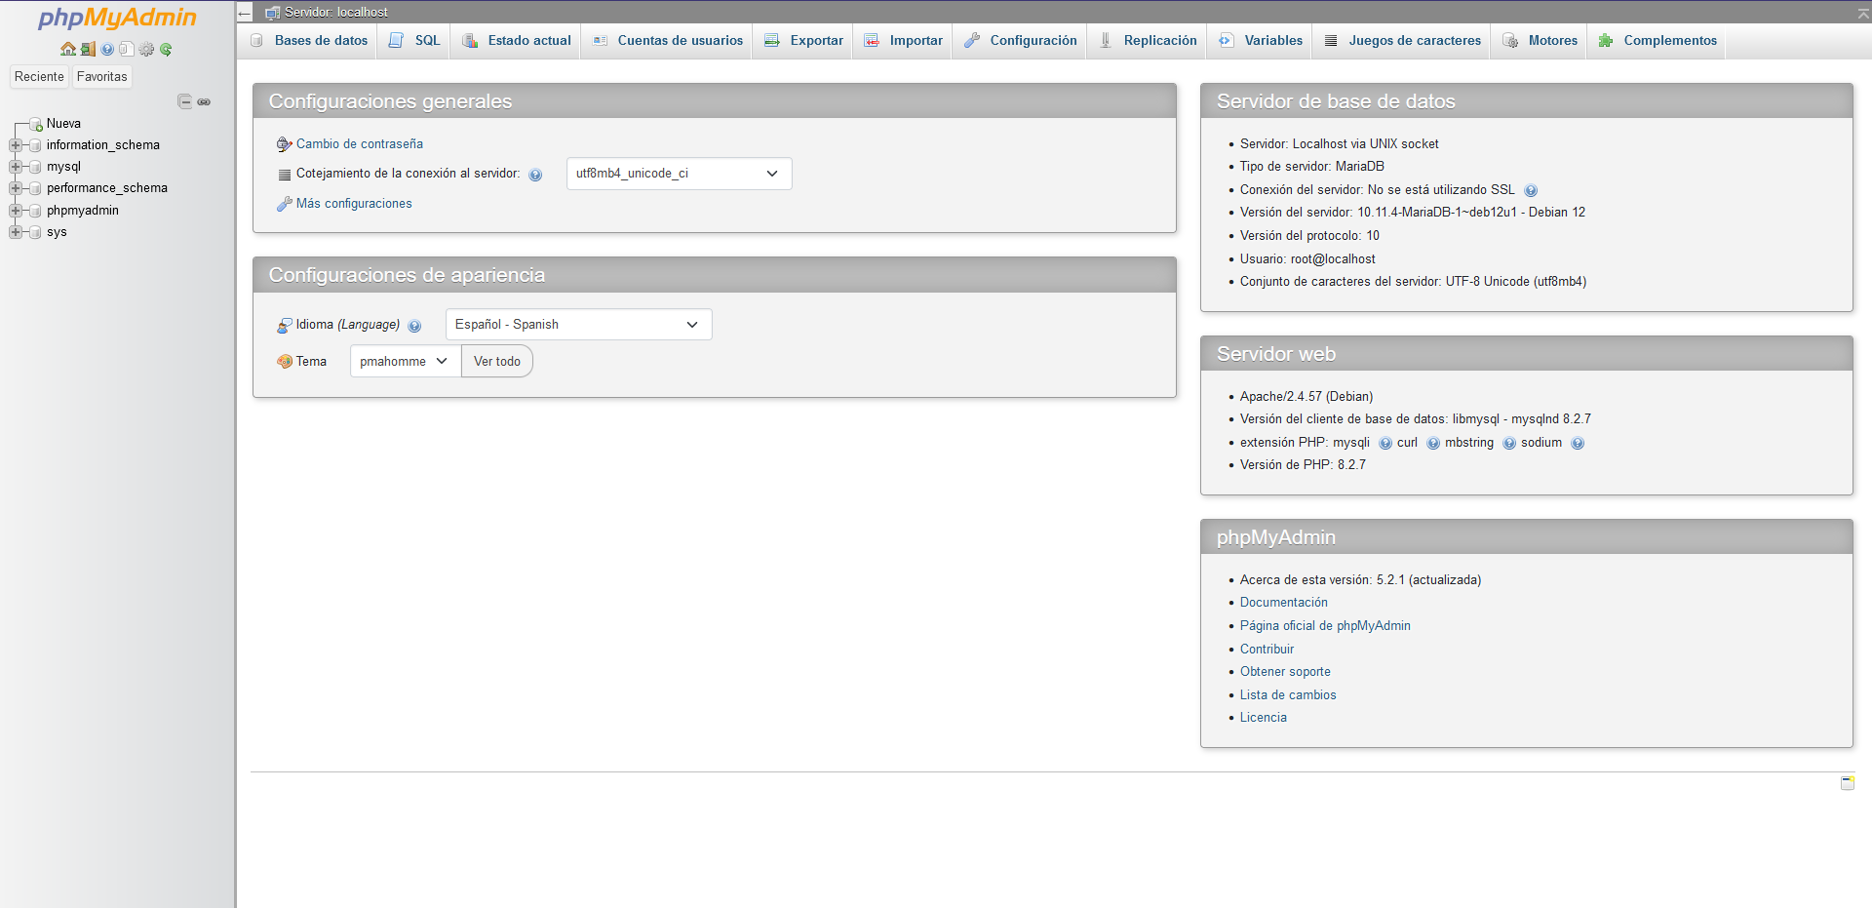Click Servidor: localhost breadcrumb link

pyautogui.click(x=335, y=13)
